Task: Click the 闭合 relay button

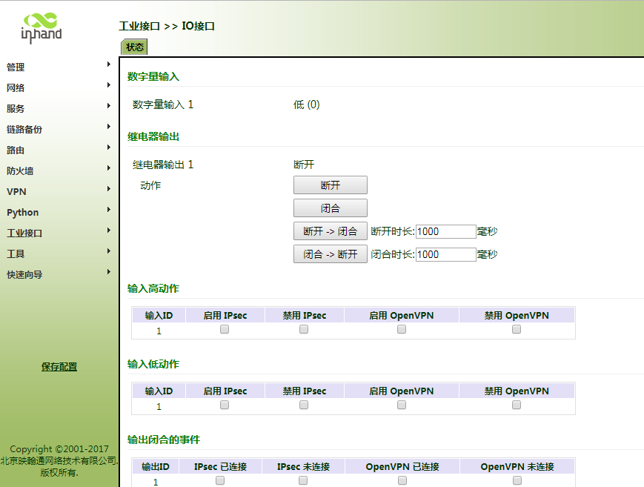Action: [x=330, y=208]
